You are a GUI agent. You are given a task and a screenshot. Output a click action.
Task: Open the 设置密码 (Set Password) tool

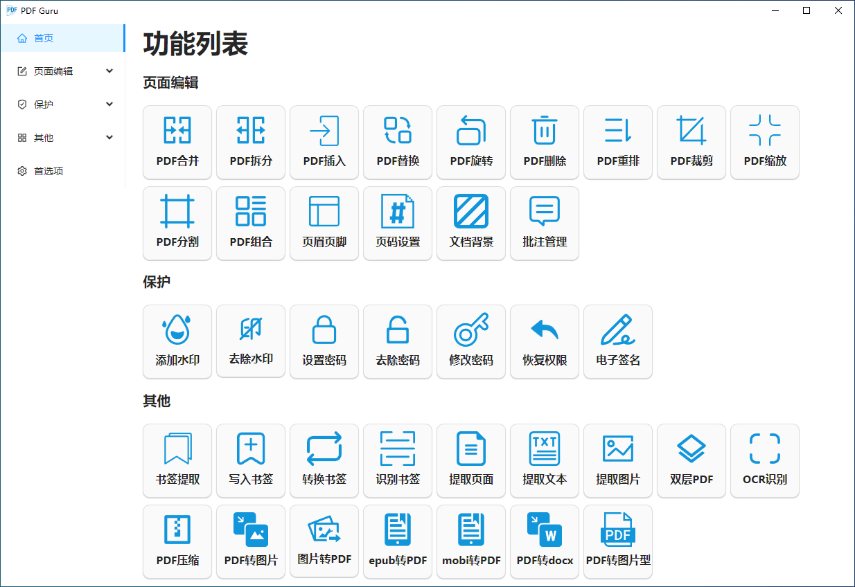pyautogui.click(x=324, y=341)
